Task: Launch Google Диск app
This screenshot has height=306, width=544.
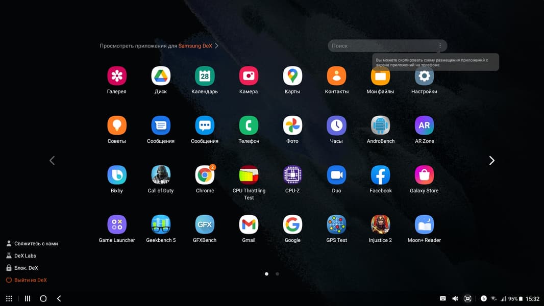Action: point(161,76)
